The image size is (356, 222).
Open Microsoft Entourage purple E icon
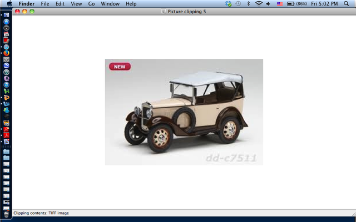pos(6,78)
